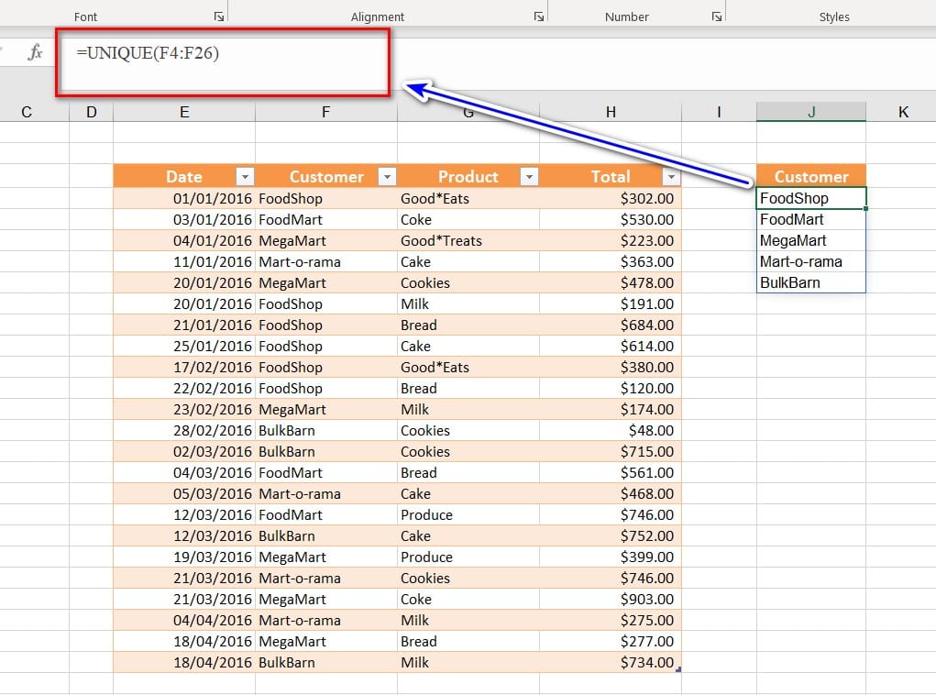Open the Alignment settings dialog launcher

(537, 17)
